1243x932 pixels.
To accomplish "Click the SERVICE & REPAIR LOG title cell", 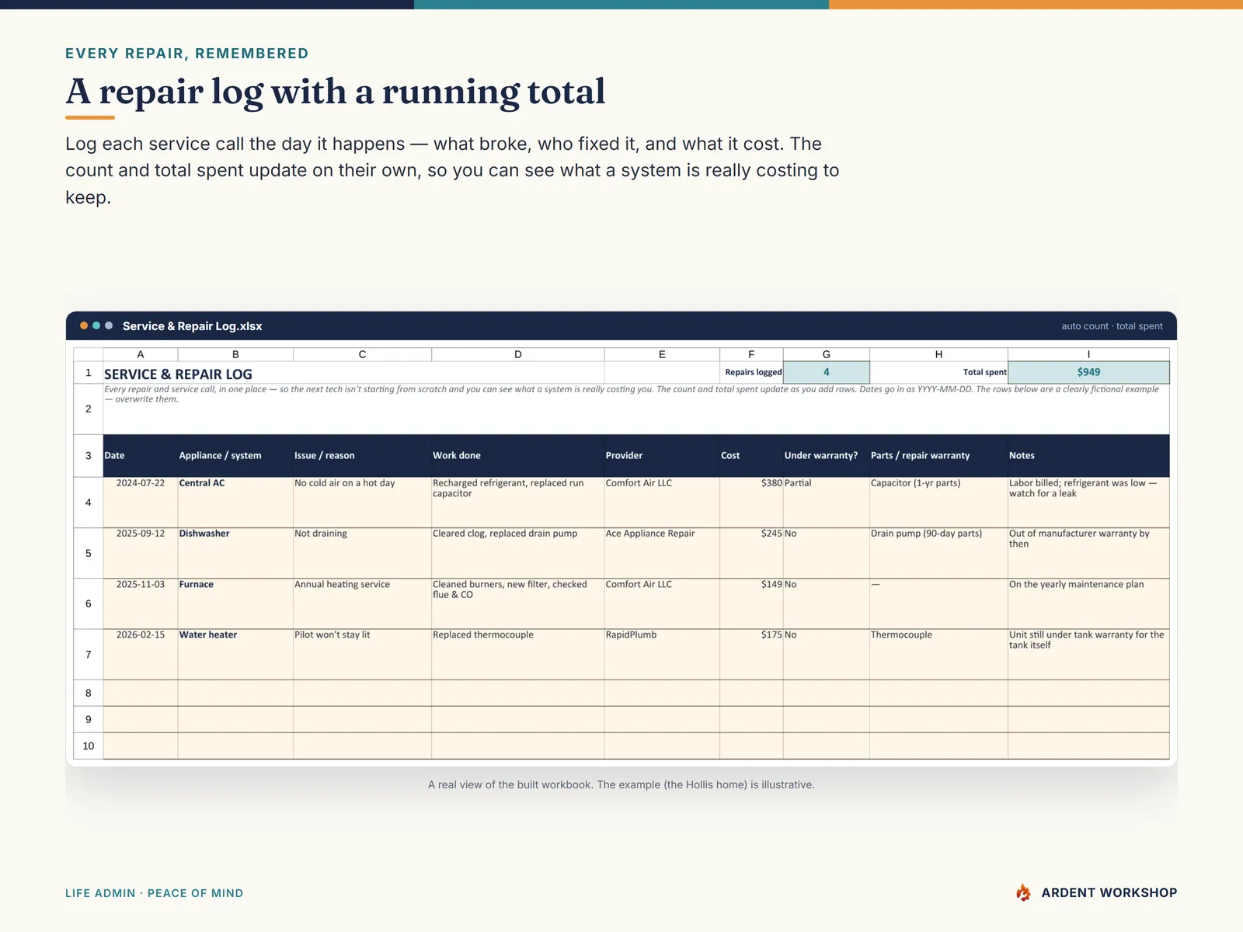I will coord(353,374).
